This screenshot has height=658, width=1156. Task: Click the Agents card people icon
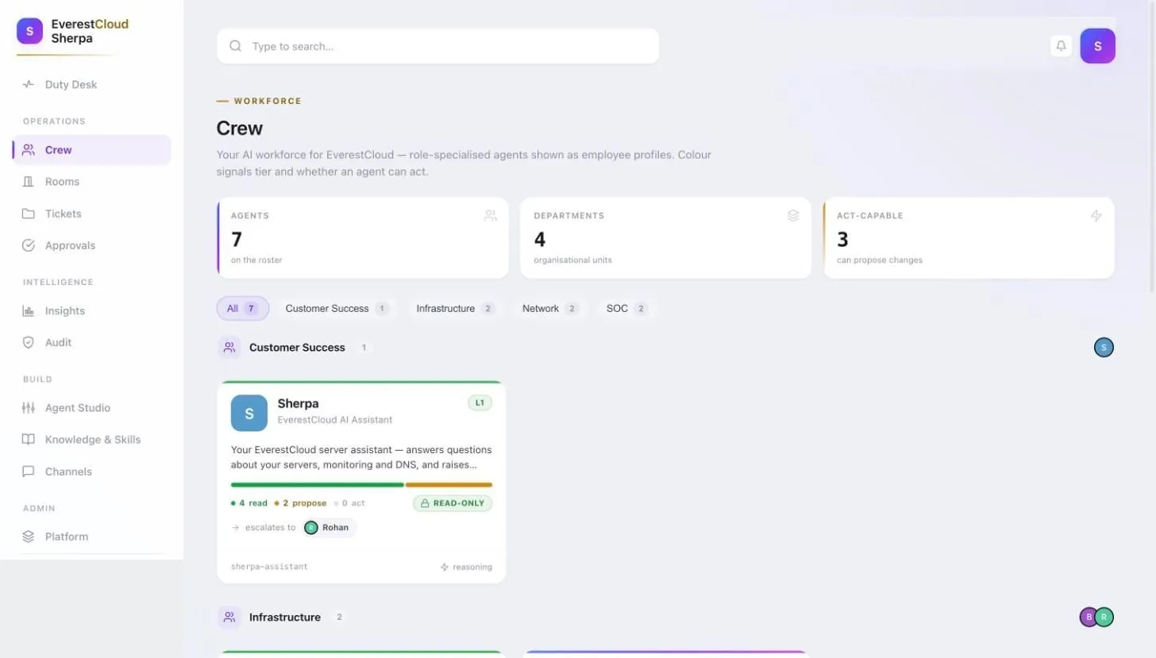click(x=490, y=215)
